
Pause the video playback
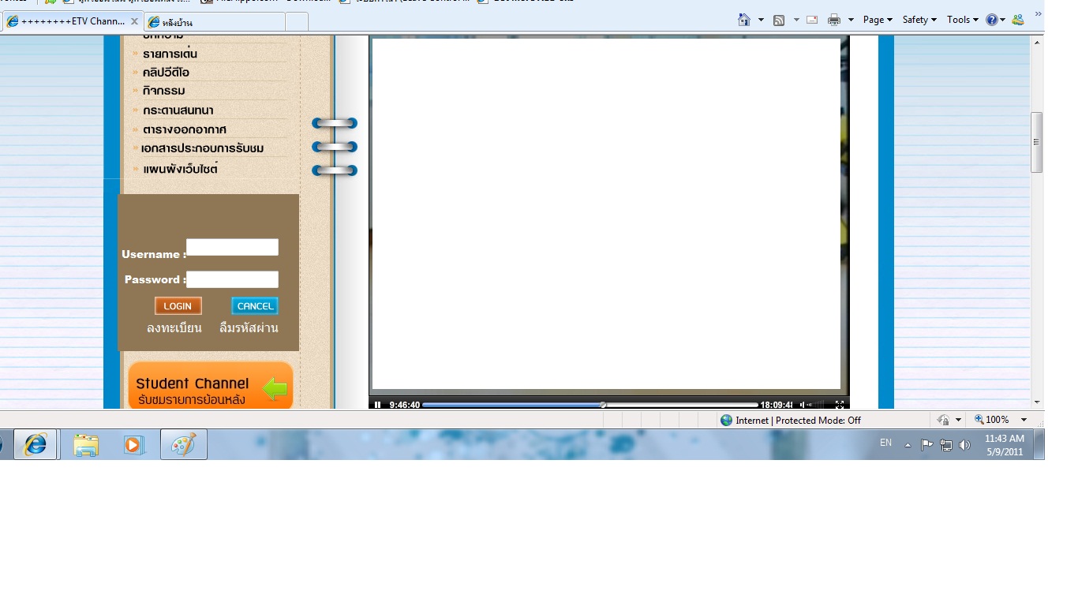pyautogui.click(x=377, y=405)
